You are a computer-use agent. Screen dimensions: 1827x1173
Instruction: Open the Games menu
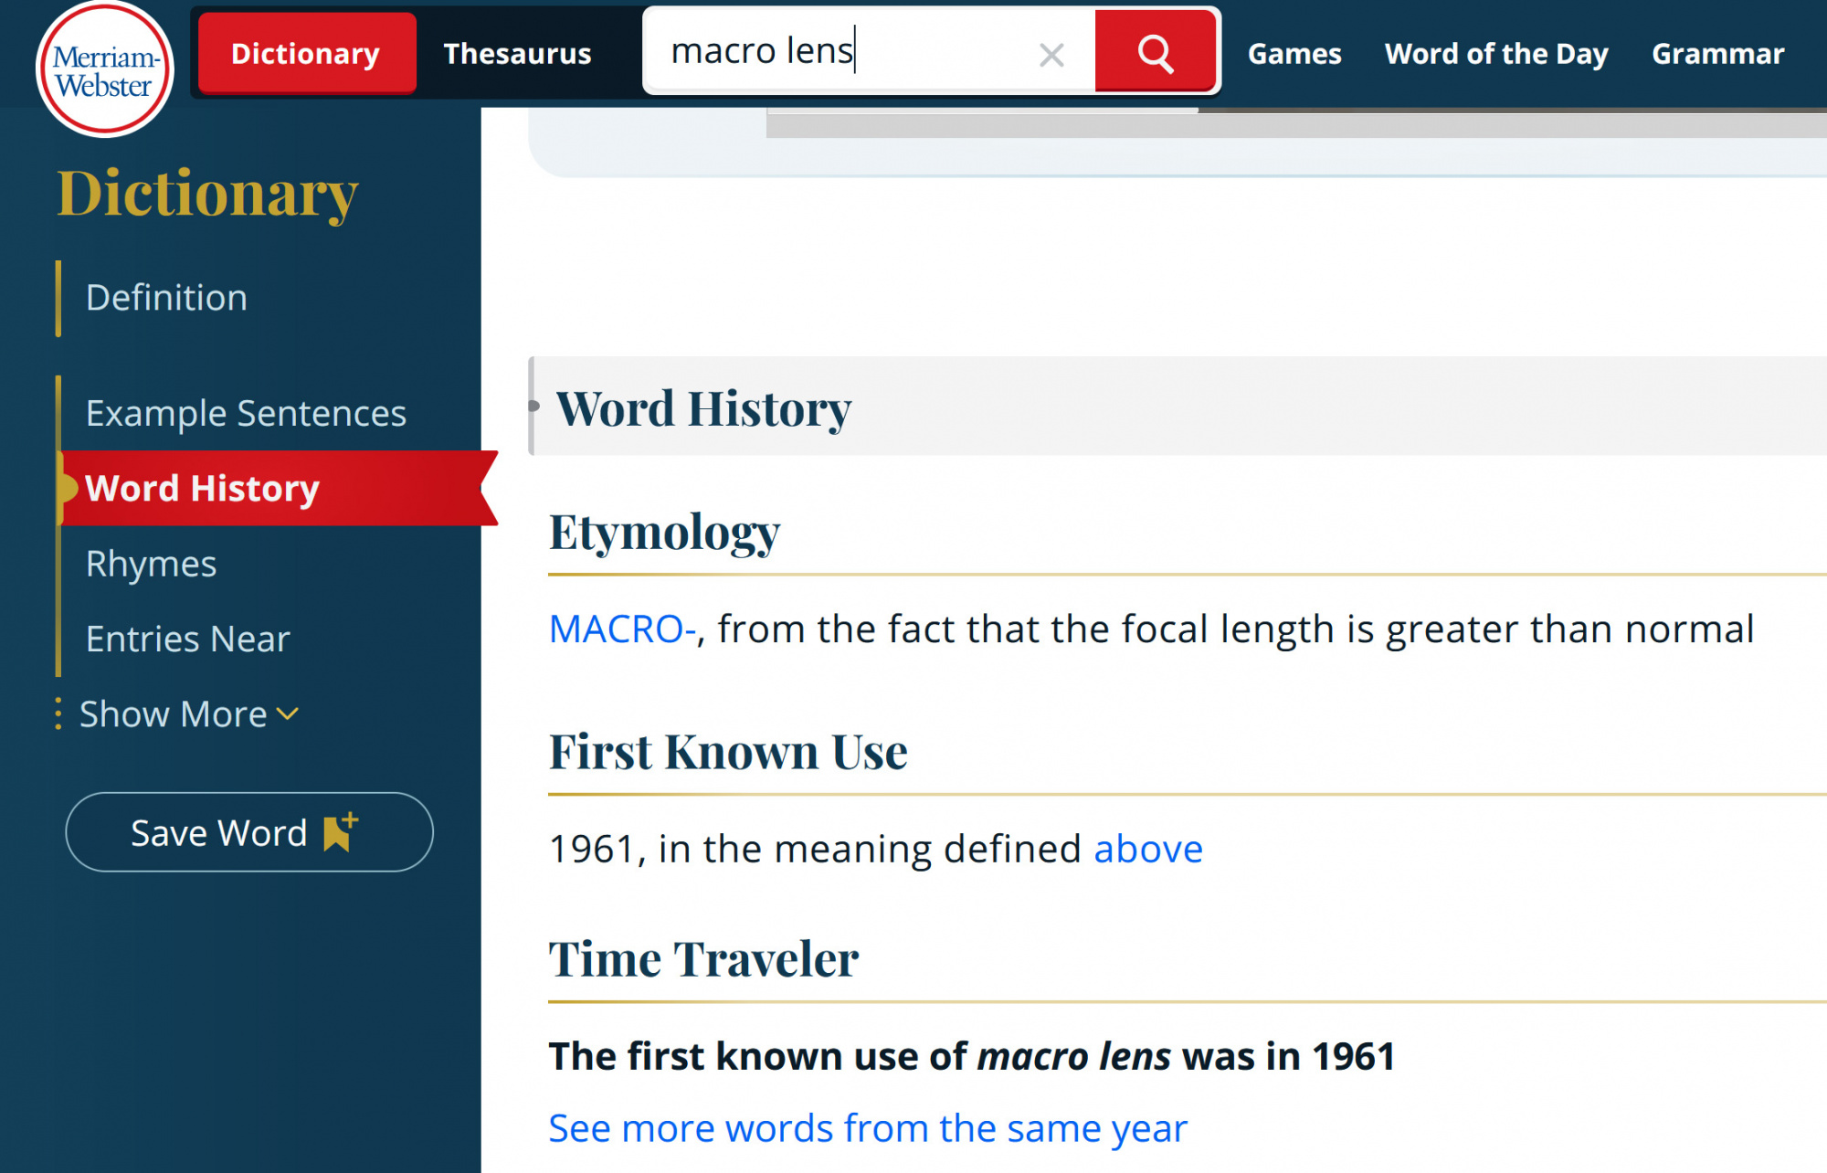click(1294, 53)
